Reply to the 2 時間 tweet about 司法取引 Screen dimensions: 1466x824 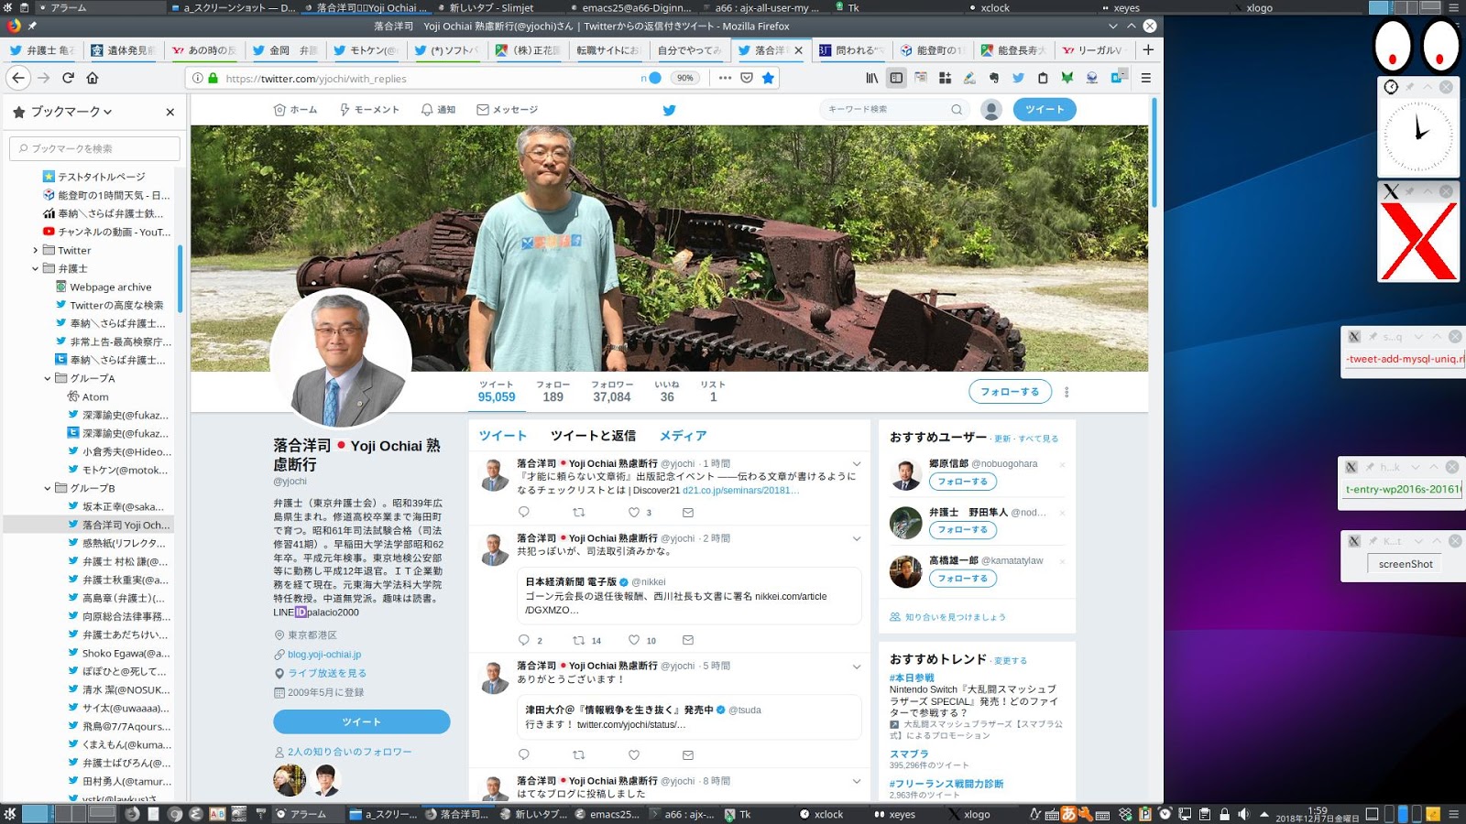524,640
